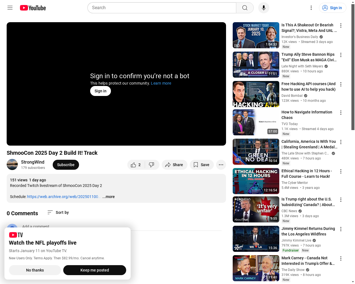Open the StrongWind channel name

tap(33, 162)
